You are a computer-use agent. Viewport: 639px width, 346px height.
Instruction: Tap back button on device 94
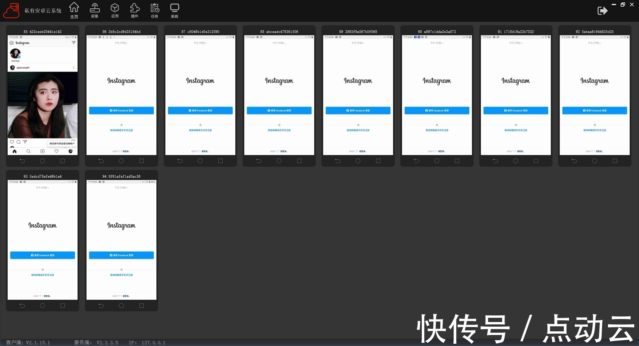click(101, 306)
